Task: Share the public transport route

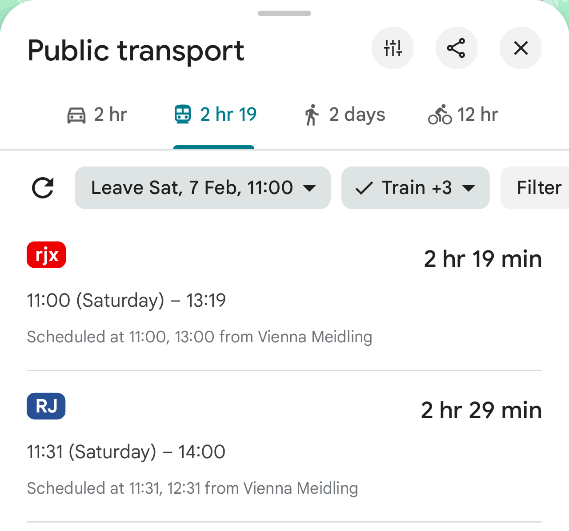Action: [x=457, y=48]
